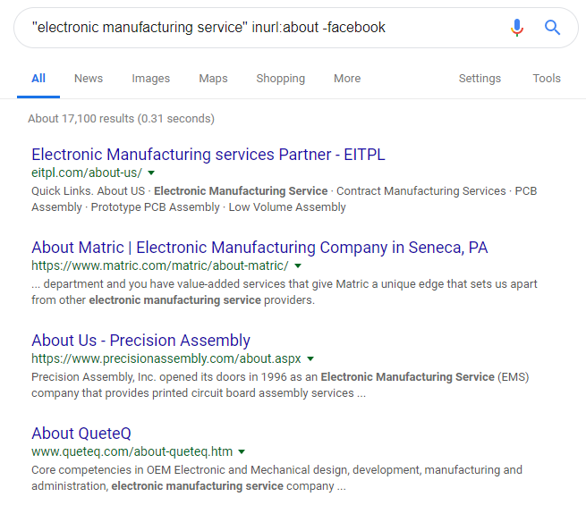
Task: Select the All tab
Action: point(38,79)
